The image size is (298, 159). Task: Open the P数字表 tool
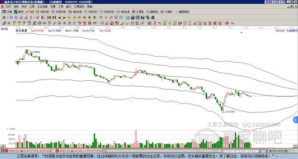pyautogui.click(x=75, y=12)
